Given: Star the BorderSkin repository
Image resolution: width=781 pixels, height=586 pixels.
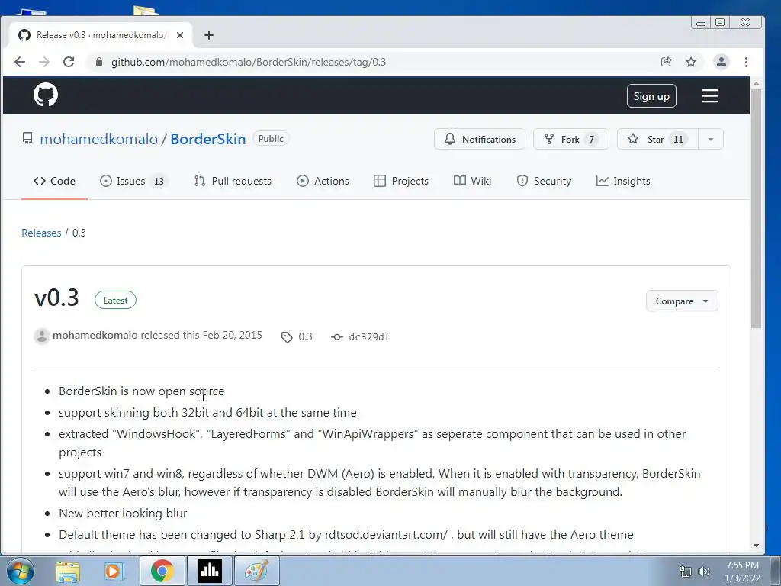Looking at the screenshot, I should [657, 139].
